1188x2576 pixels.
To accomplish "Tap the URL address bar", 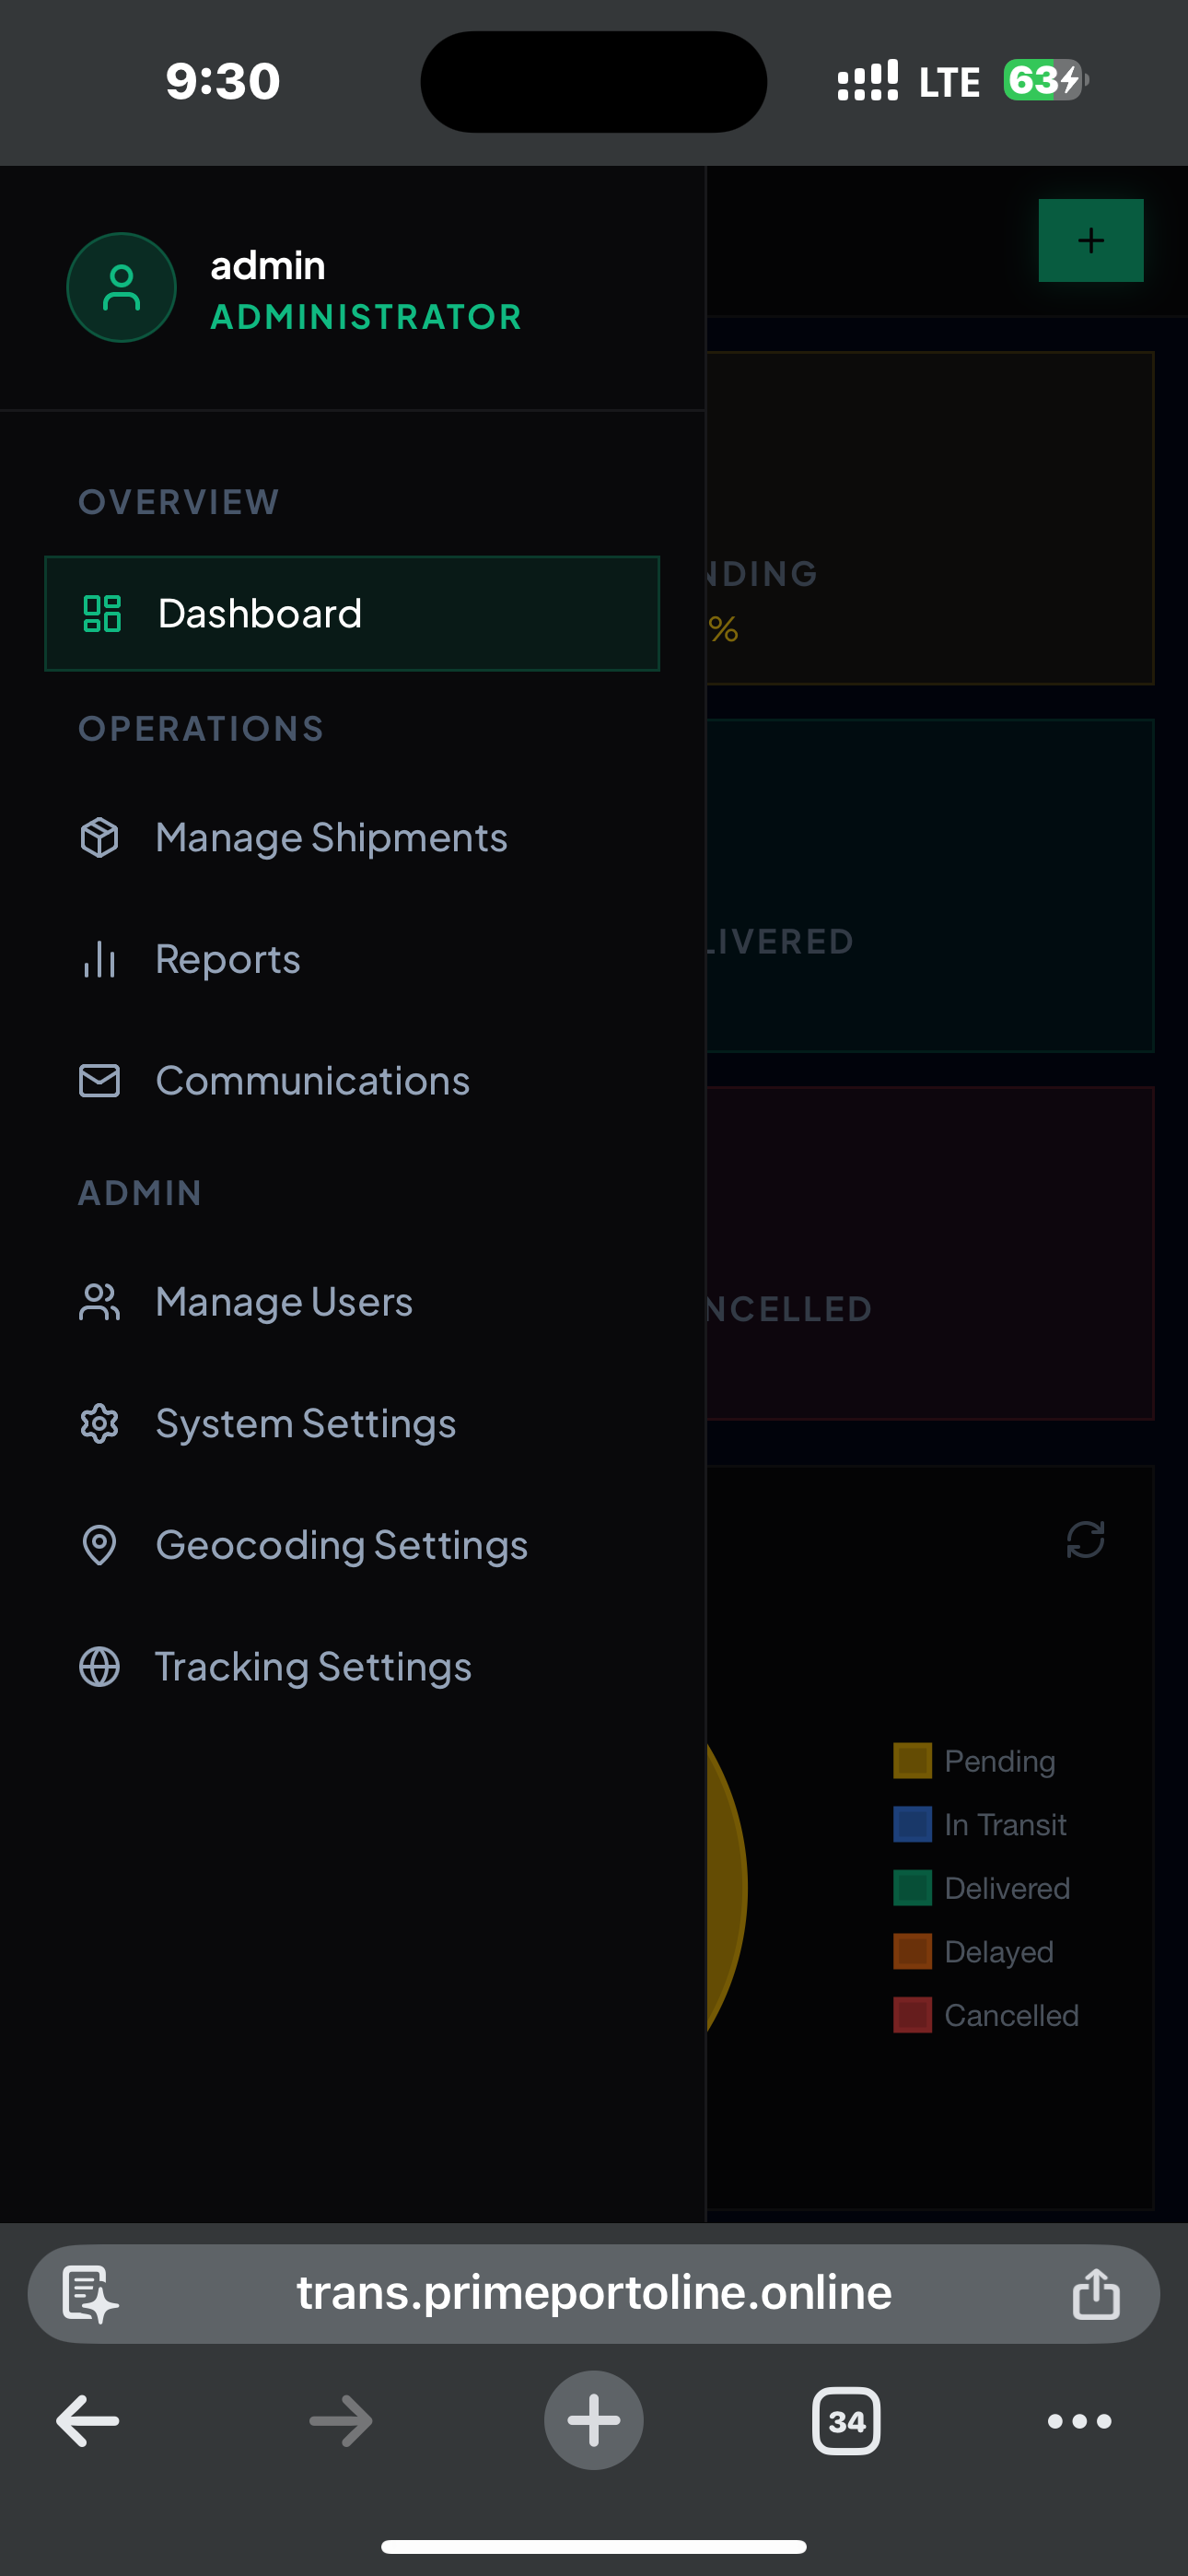I will click(x=594, y=2294).
